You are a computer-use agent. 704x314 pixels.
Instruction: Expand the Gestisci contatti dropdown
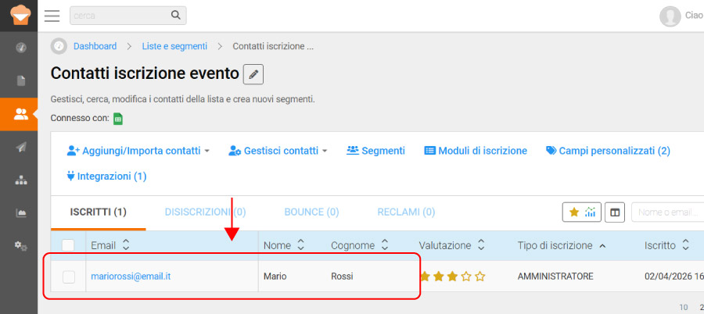coord(278,151)
